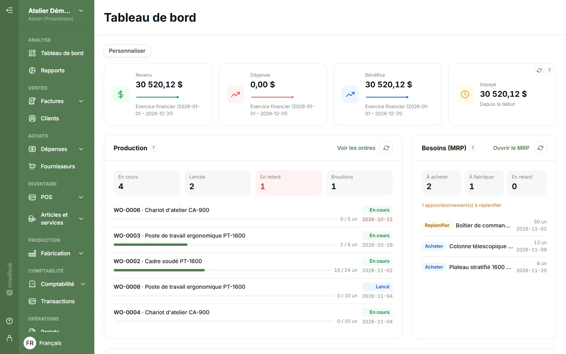The width and height of the screenshot is (566, 354).
Task: Click the Personnaliser button
Action: click(x=127, y=51)
